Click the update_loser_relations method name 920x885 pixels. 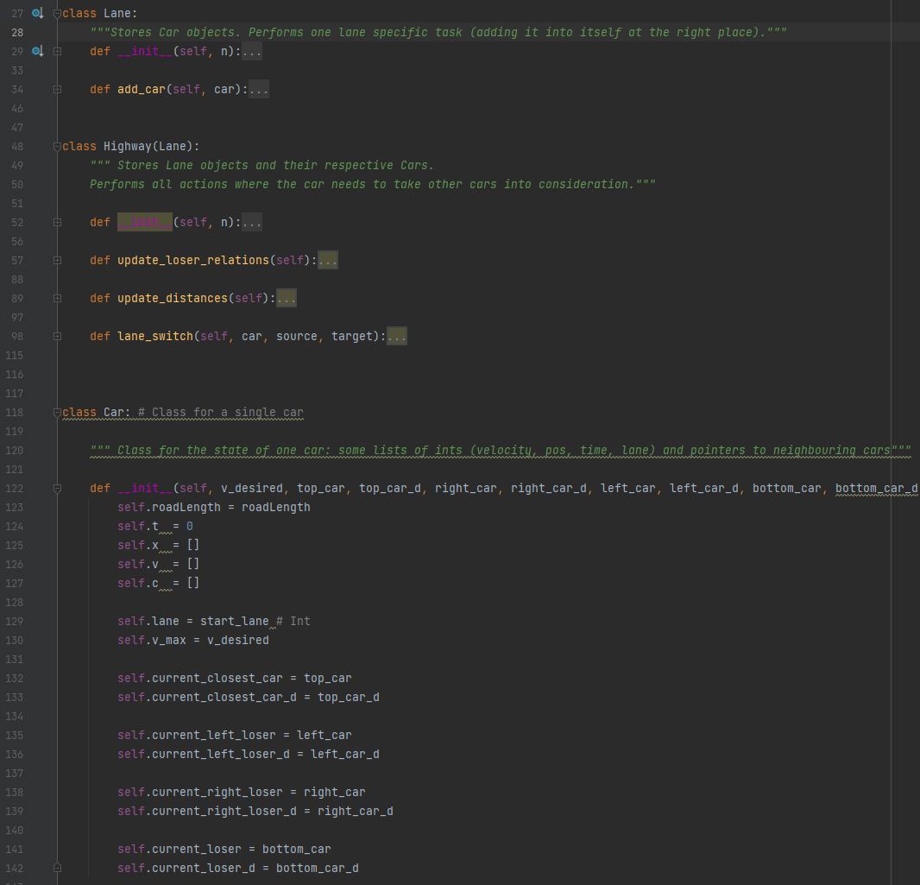point(193,260)
